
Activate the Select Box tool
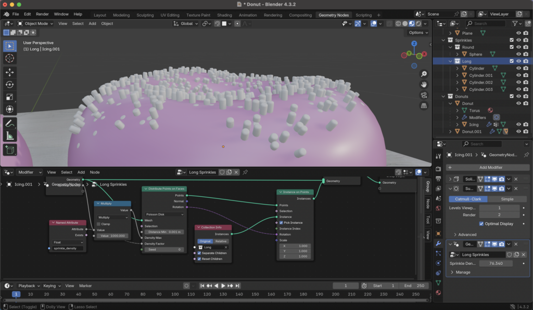click(10, 46)
